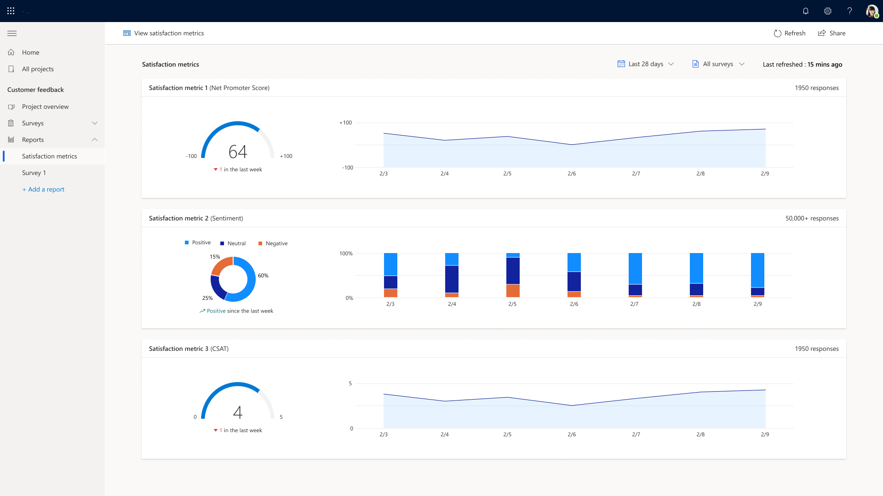The image size is (883, 496).
Task: Open the user profile avatar
Action: point(872,11)
